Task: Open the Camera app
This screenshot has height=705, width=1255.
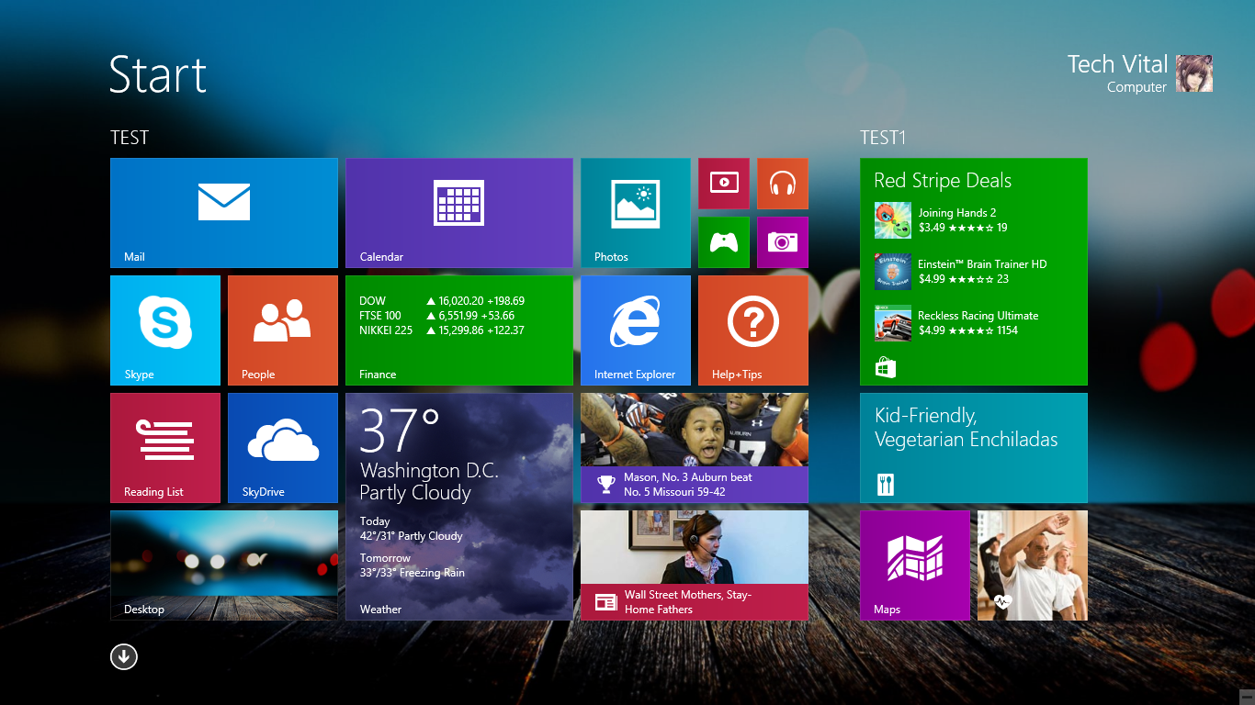Action: 782,241
